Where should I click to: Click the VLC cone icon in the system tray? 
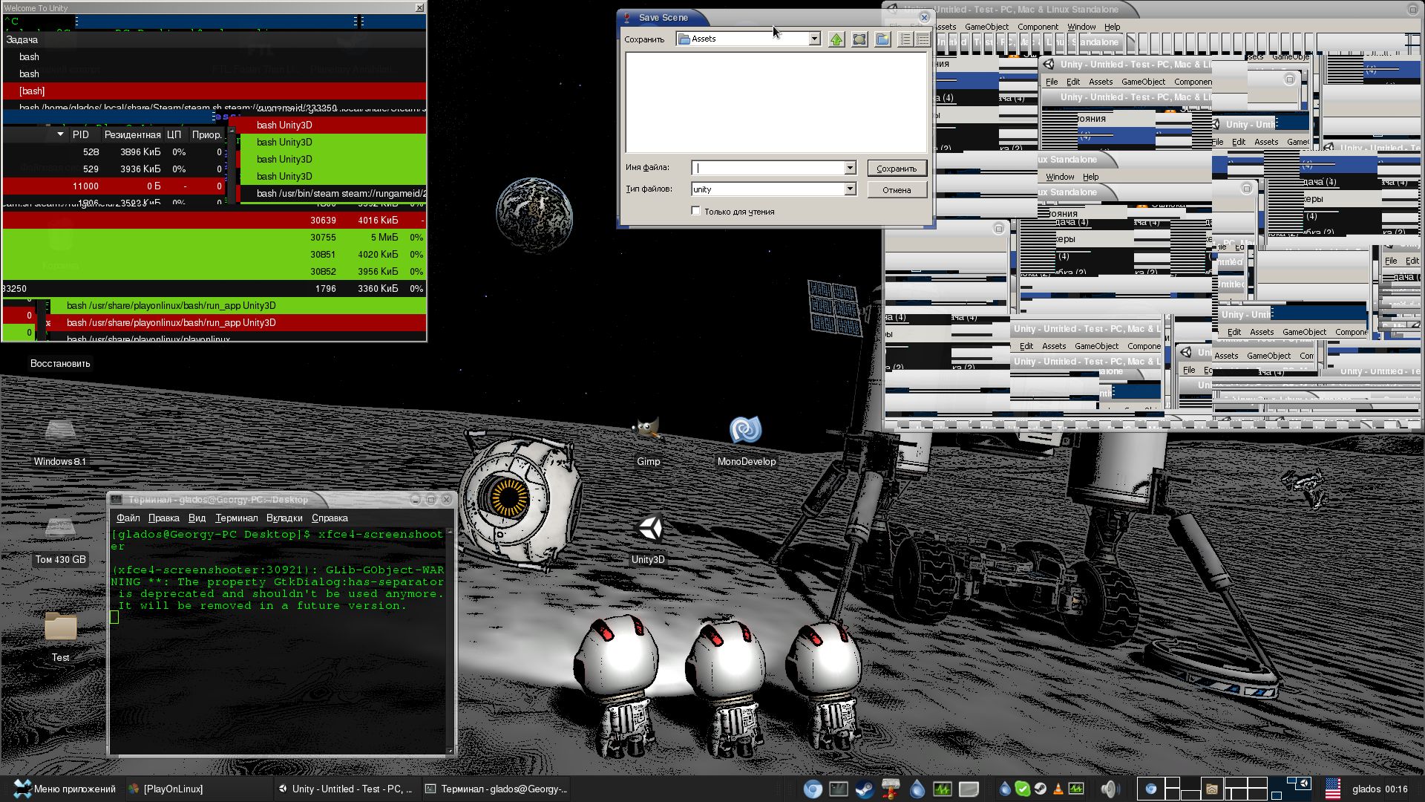tap(1058, 789)
